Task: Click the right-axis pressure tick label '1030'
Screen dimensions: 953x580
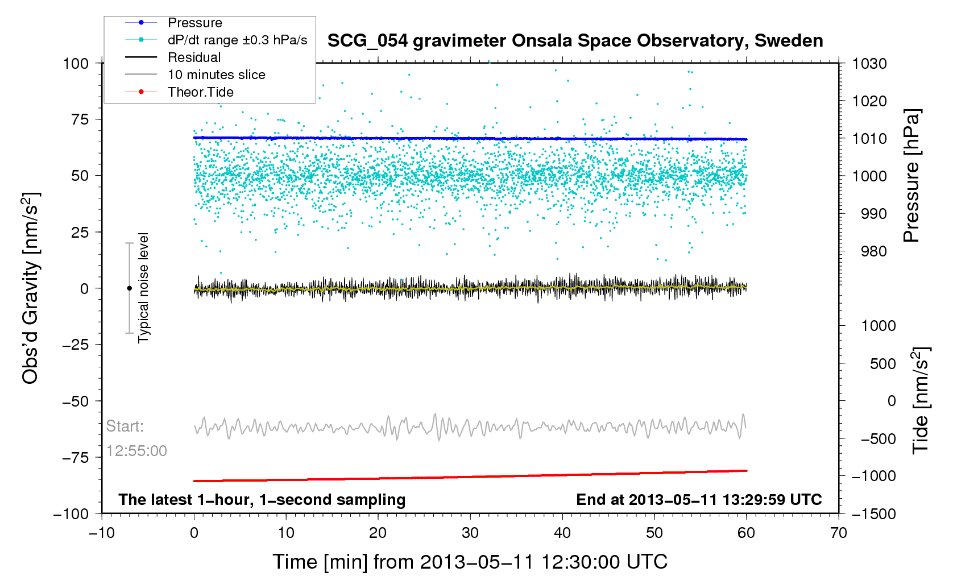Action: tap(869, 64)
